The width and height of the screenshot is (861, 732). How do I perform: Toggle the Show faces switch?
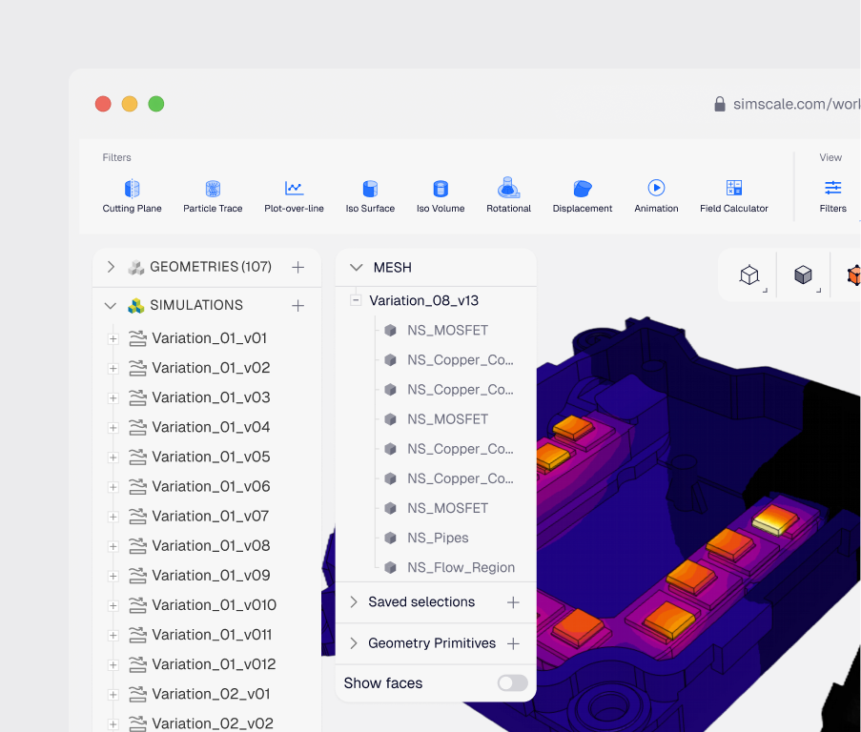click(x=512, y=683)
